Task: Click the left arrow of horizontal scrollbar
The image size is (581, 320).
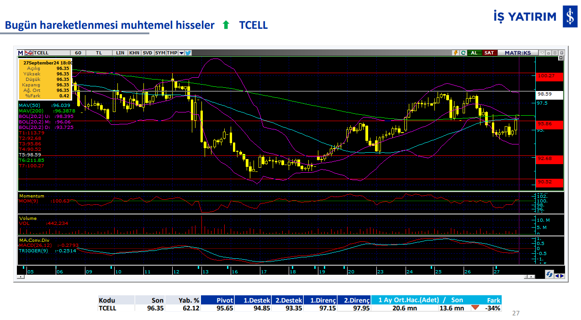Action: coord(21,277)
